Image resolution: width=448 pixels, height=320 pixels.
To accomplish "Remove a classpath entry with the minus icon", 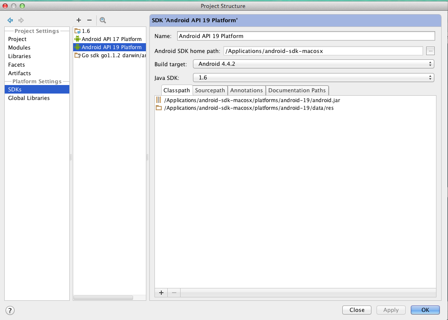I will click(x=173, y=293).
